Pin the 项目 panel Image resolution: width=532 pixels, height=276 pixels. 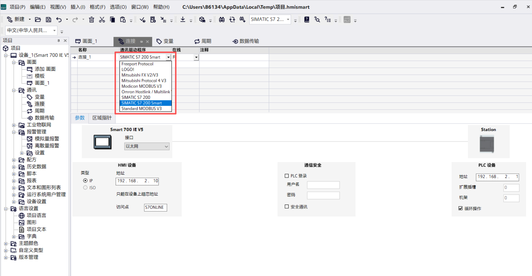point(58,41)
